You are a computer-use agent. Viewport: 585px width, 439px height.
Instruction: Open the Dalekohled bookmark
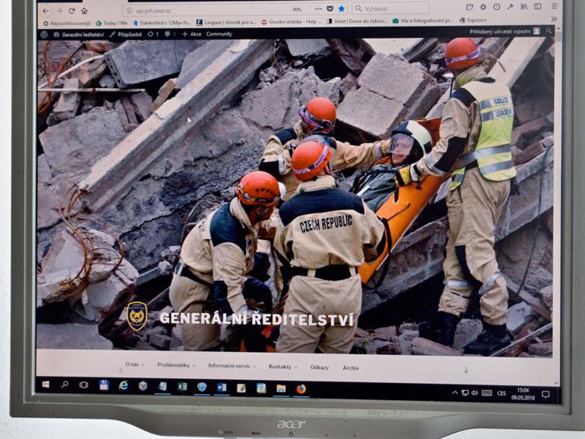click(162, 23)
